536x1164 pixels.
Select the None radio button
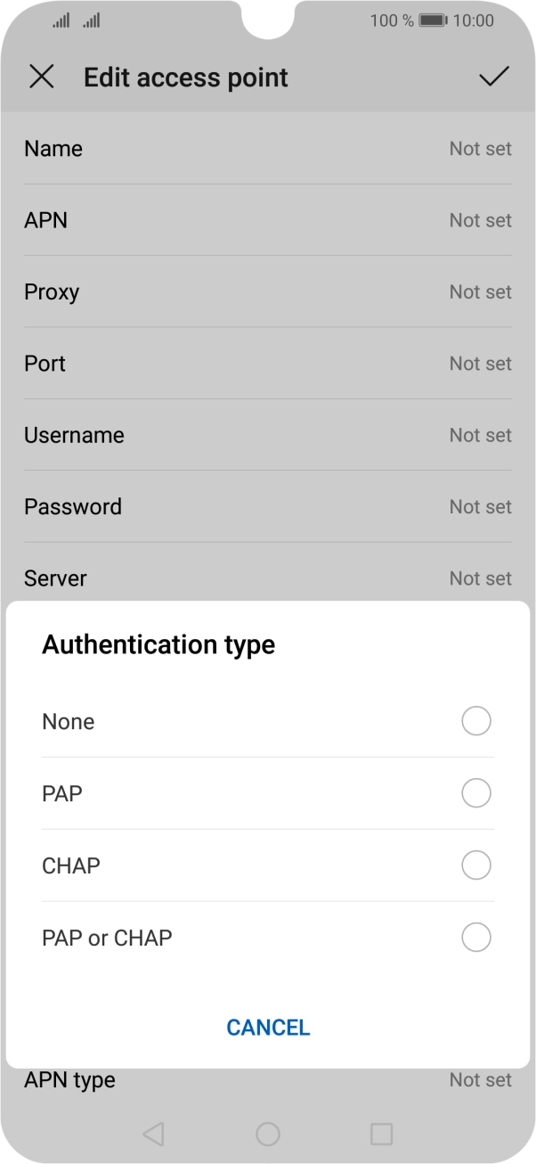click(x=475, y=721)
